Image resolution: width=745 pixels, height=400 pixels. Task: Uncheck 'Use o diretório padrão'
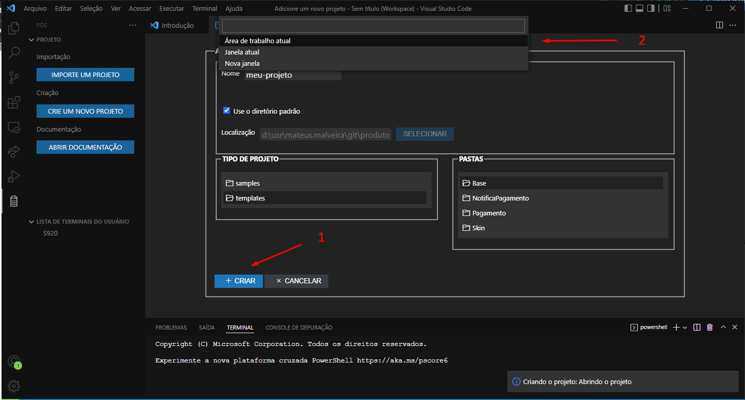tap(226, 110)
